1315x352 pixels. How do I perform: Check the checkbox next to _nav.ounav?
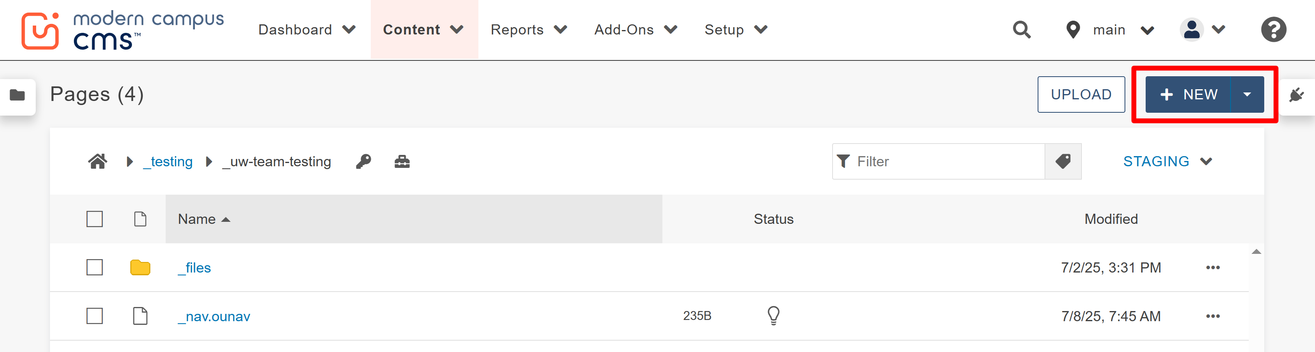pyautogui.click(x=95, y=316)
